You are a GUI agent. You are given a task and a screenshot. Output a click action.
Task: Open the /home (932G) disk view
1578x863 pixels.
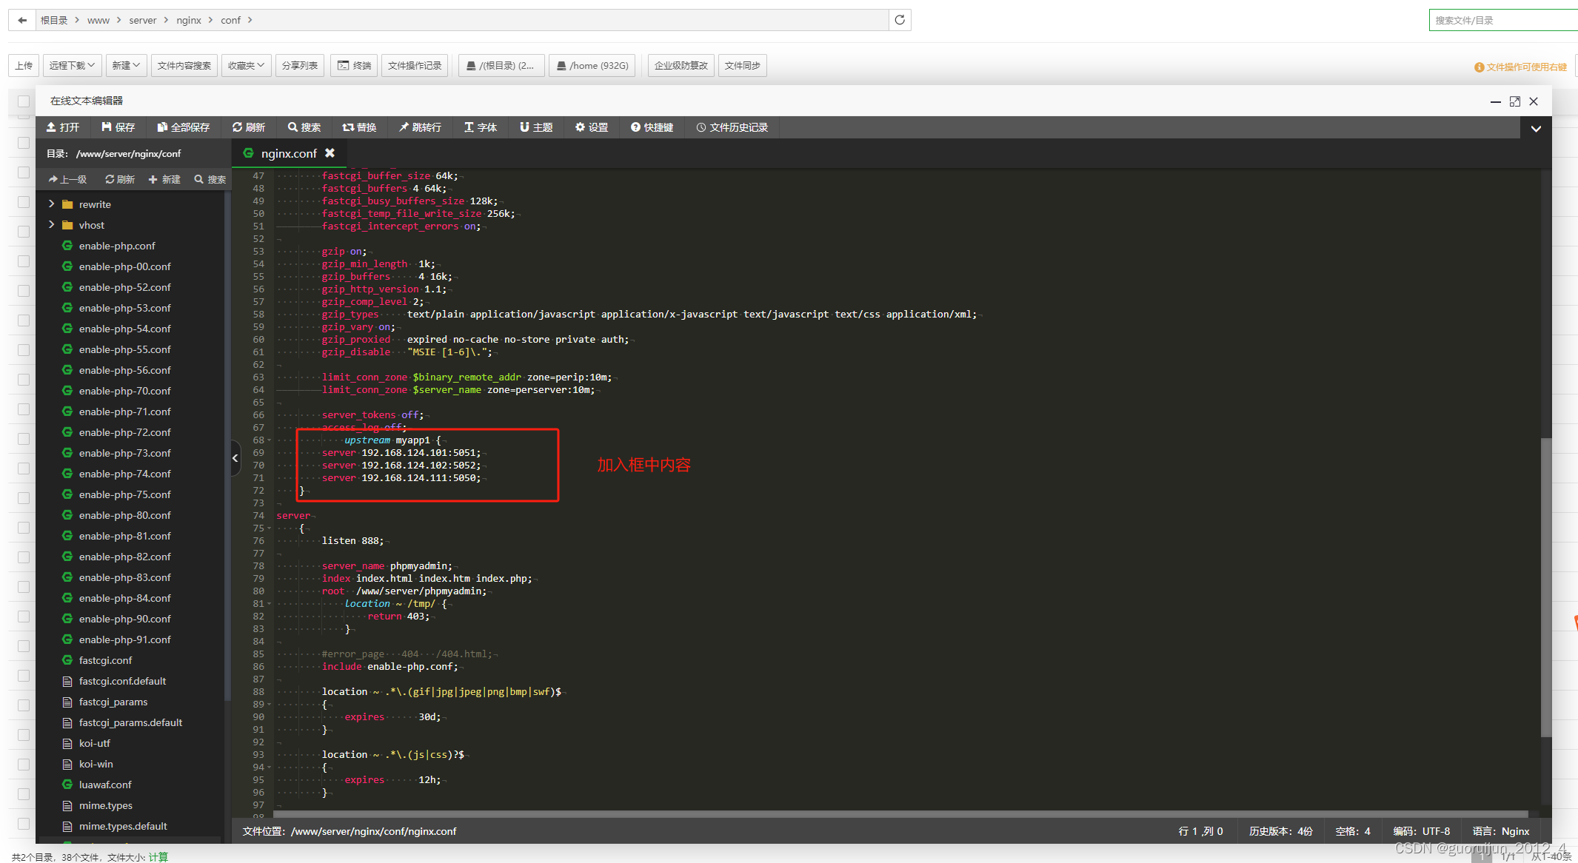(592, 65)
